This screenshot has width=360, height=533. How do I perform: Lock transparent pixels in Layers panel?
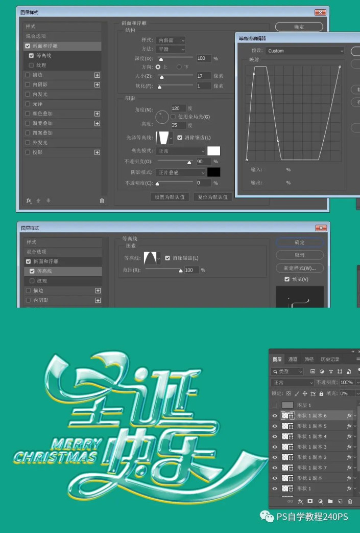[x=289, y=393]
